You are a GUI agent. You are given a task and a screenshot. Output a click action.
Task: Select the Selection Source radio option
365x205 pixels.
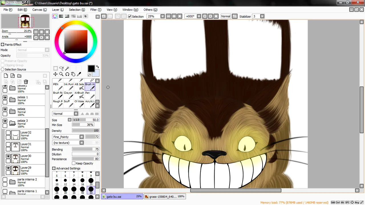[x=3, y=69]
